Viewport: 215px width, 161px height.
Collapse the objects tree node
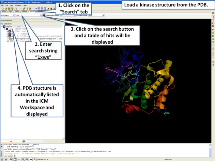tap(1, 26)
